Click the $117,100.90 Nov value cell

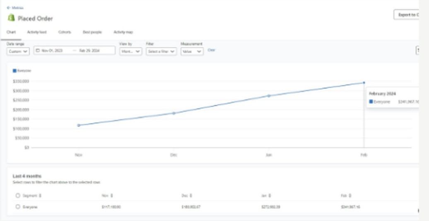111,207
